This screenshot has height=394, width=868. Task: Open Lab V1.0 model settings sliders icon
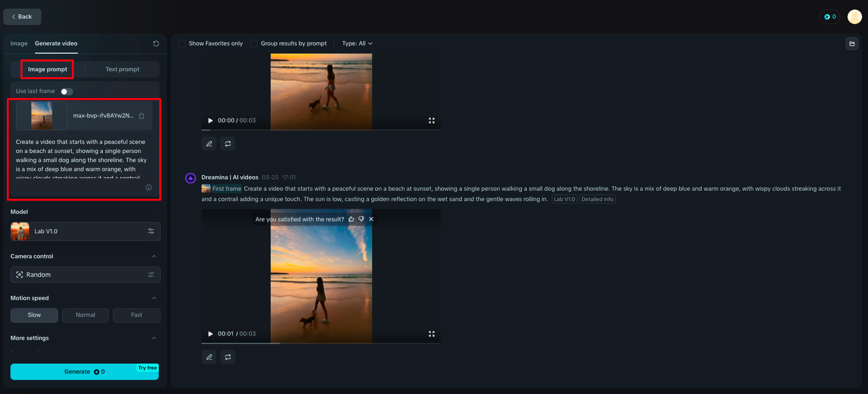pos(151,231)
